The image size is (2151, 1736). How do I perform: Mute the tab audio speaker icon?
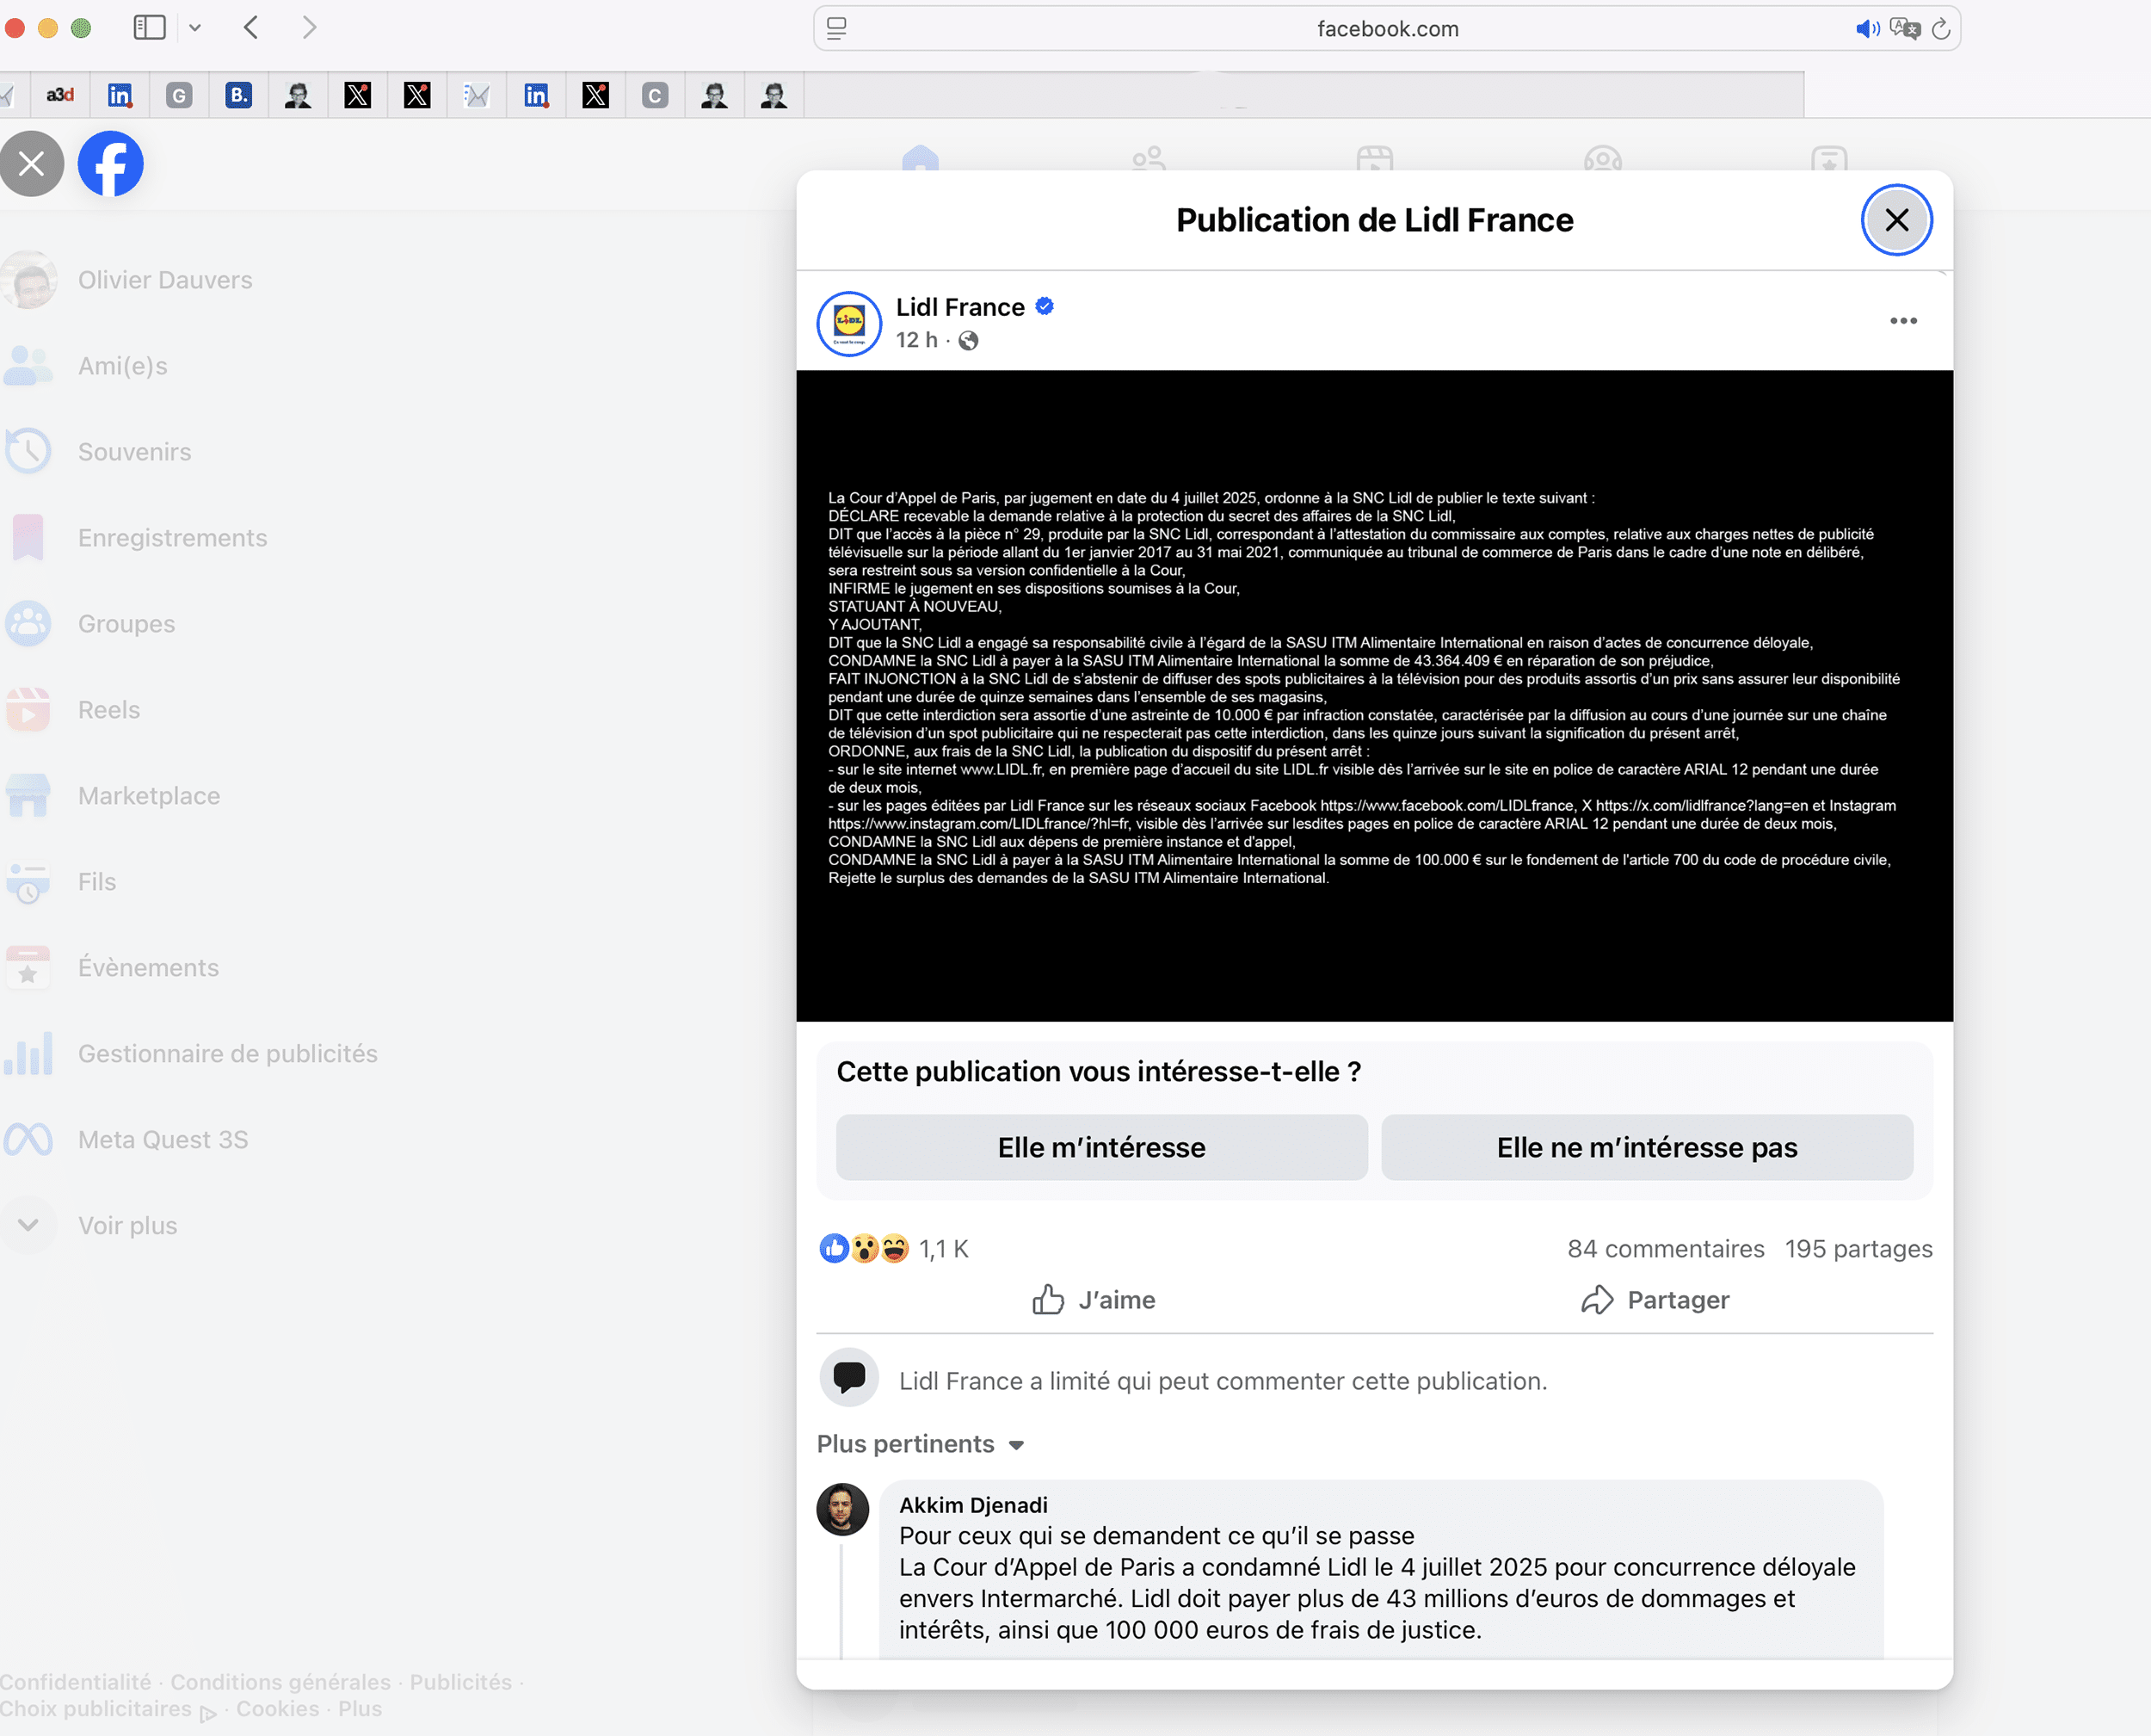[x=1865, y=29]
